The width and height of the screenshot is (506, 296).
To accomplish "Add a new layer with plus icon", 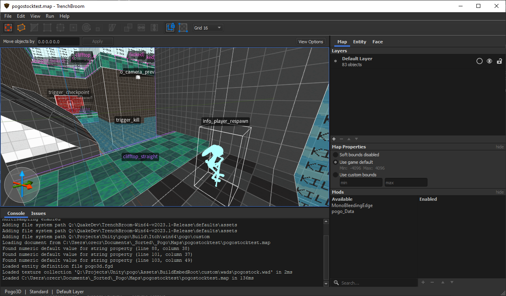I will coord(334,139).
